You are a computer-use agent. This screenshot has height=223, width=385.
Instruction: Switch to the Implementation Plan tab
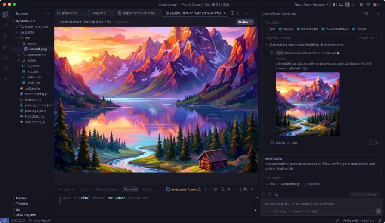(139, 13)
